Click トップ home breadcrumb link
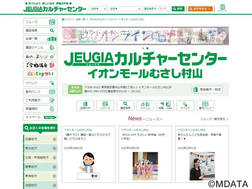252x189 pixels. coord(66,20)
